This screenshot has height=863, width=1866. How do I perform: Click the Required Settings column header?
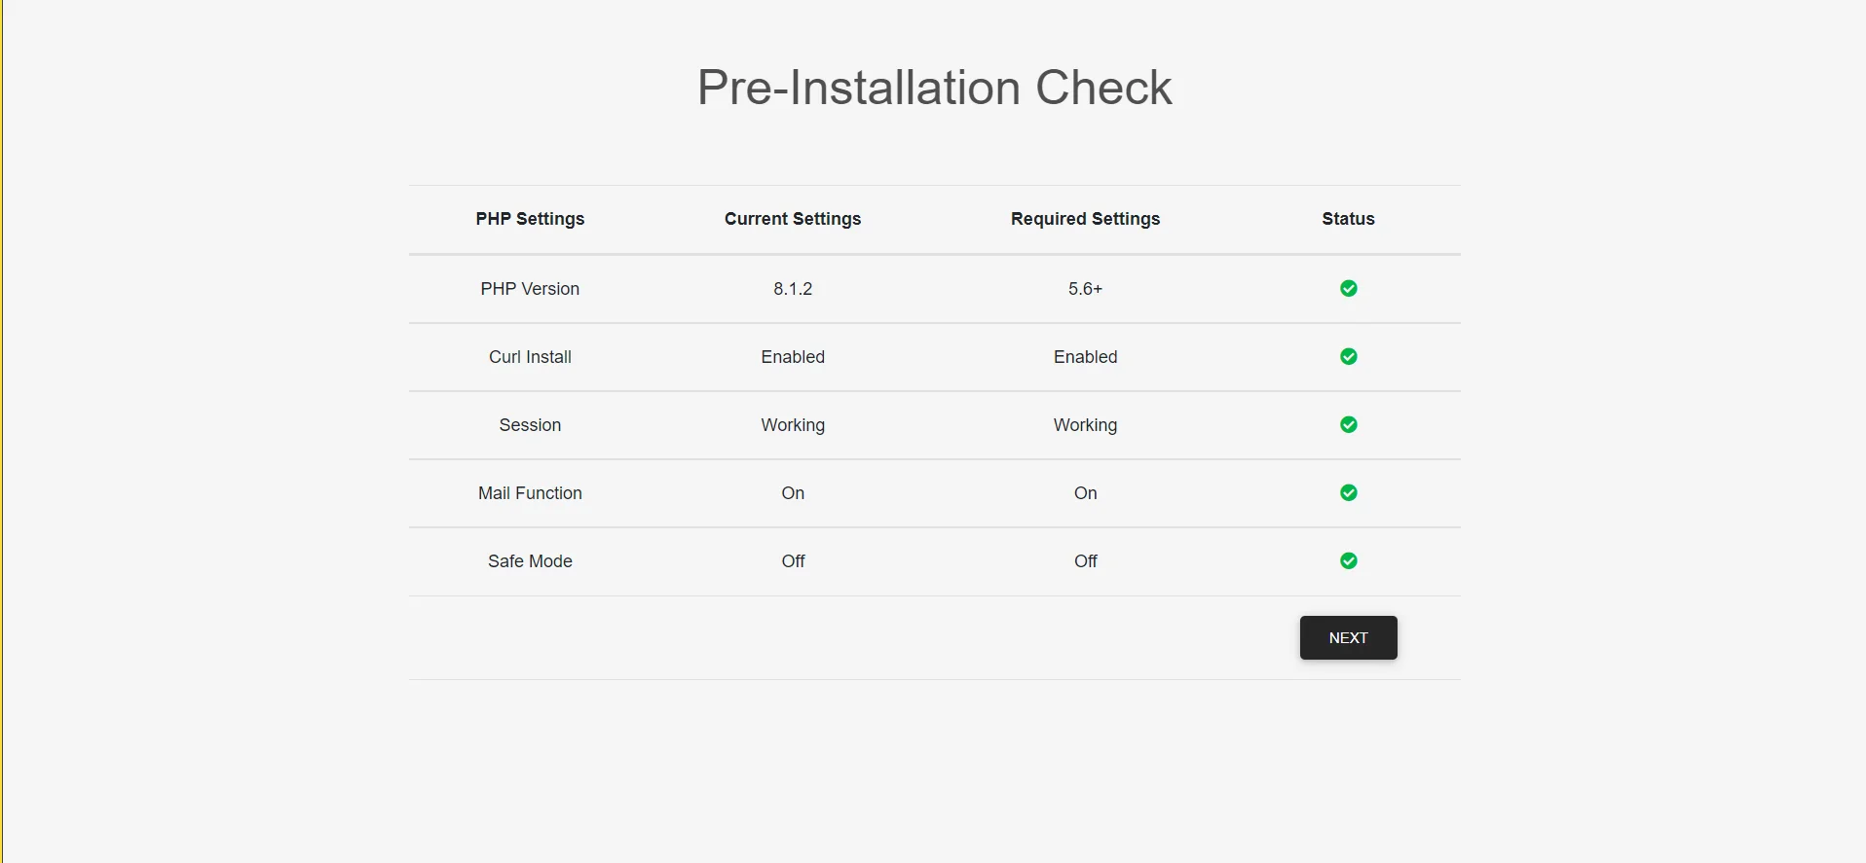click(1085, 219)
